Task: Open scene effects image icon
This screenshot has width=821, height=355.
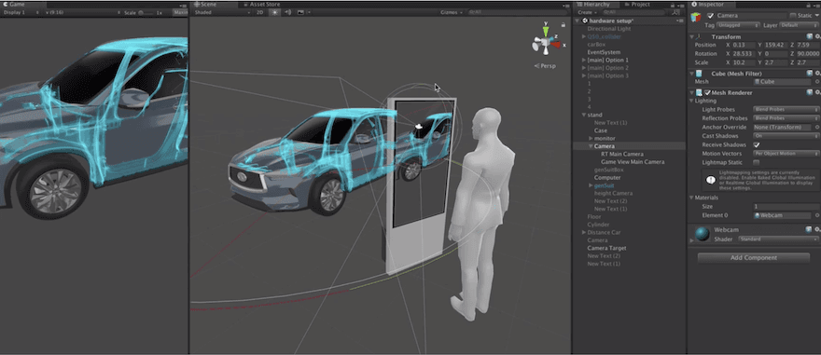Action: tap(300, 12)
